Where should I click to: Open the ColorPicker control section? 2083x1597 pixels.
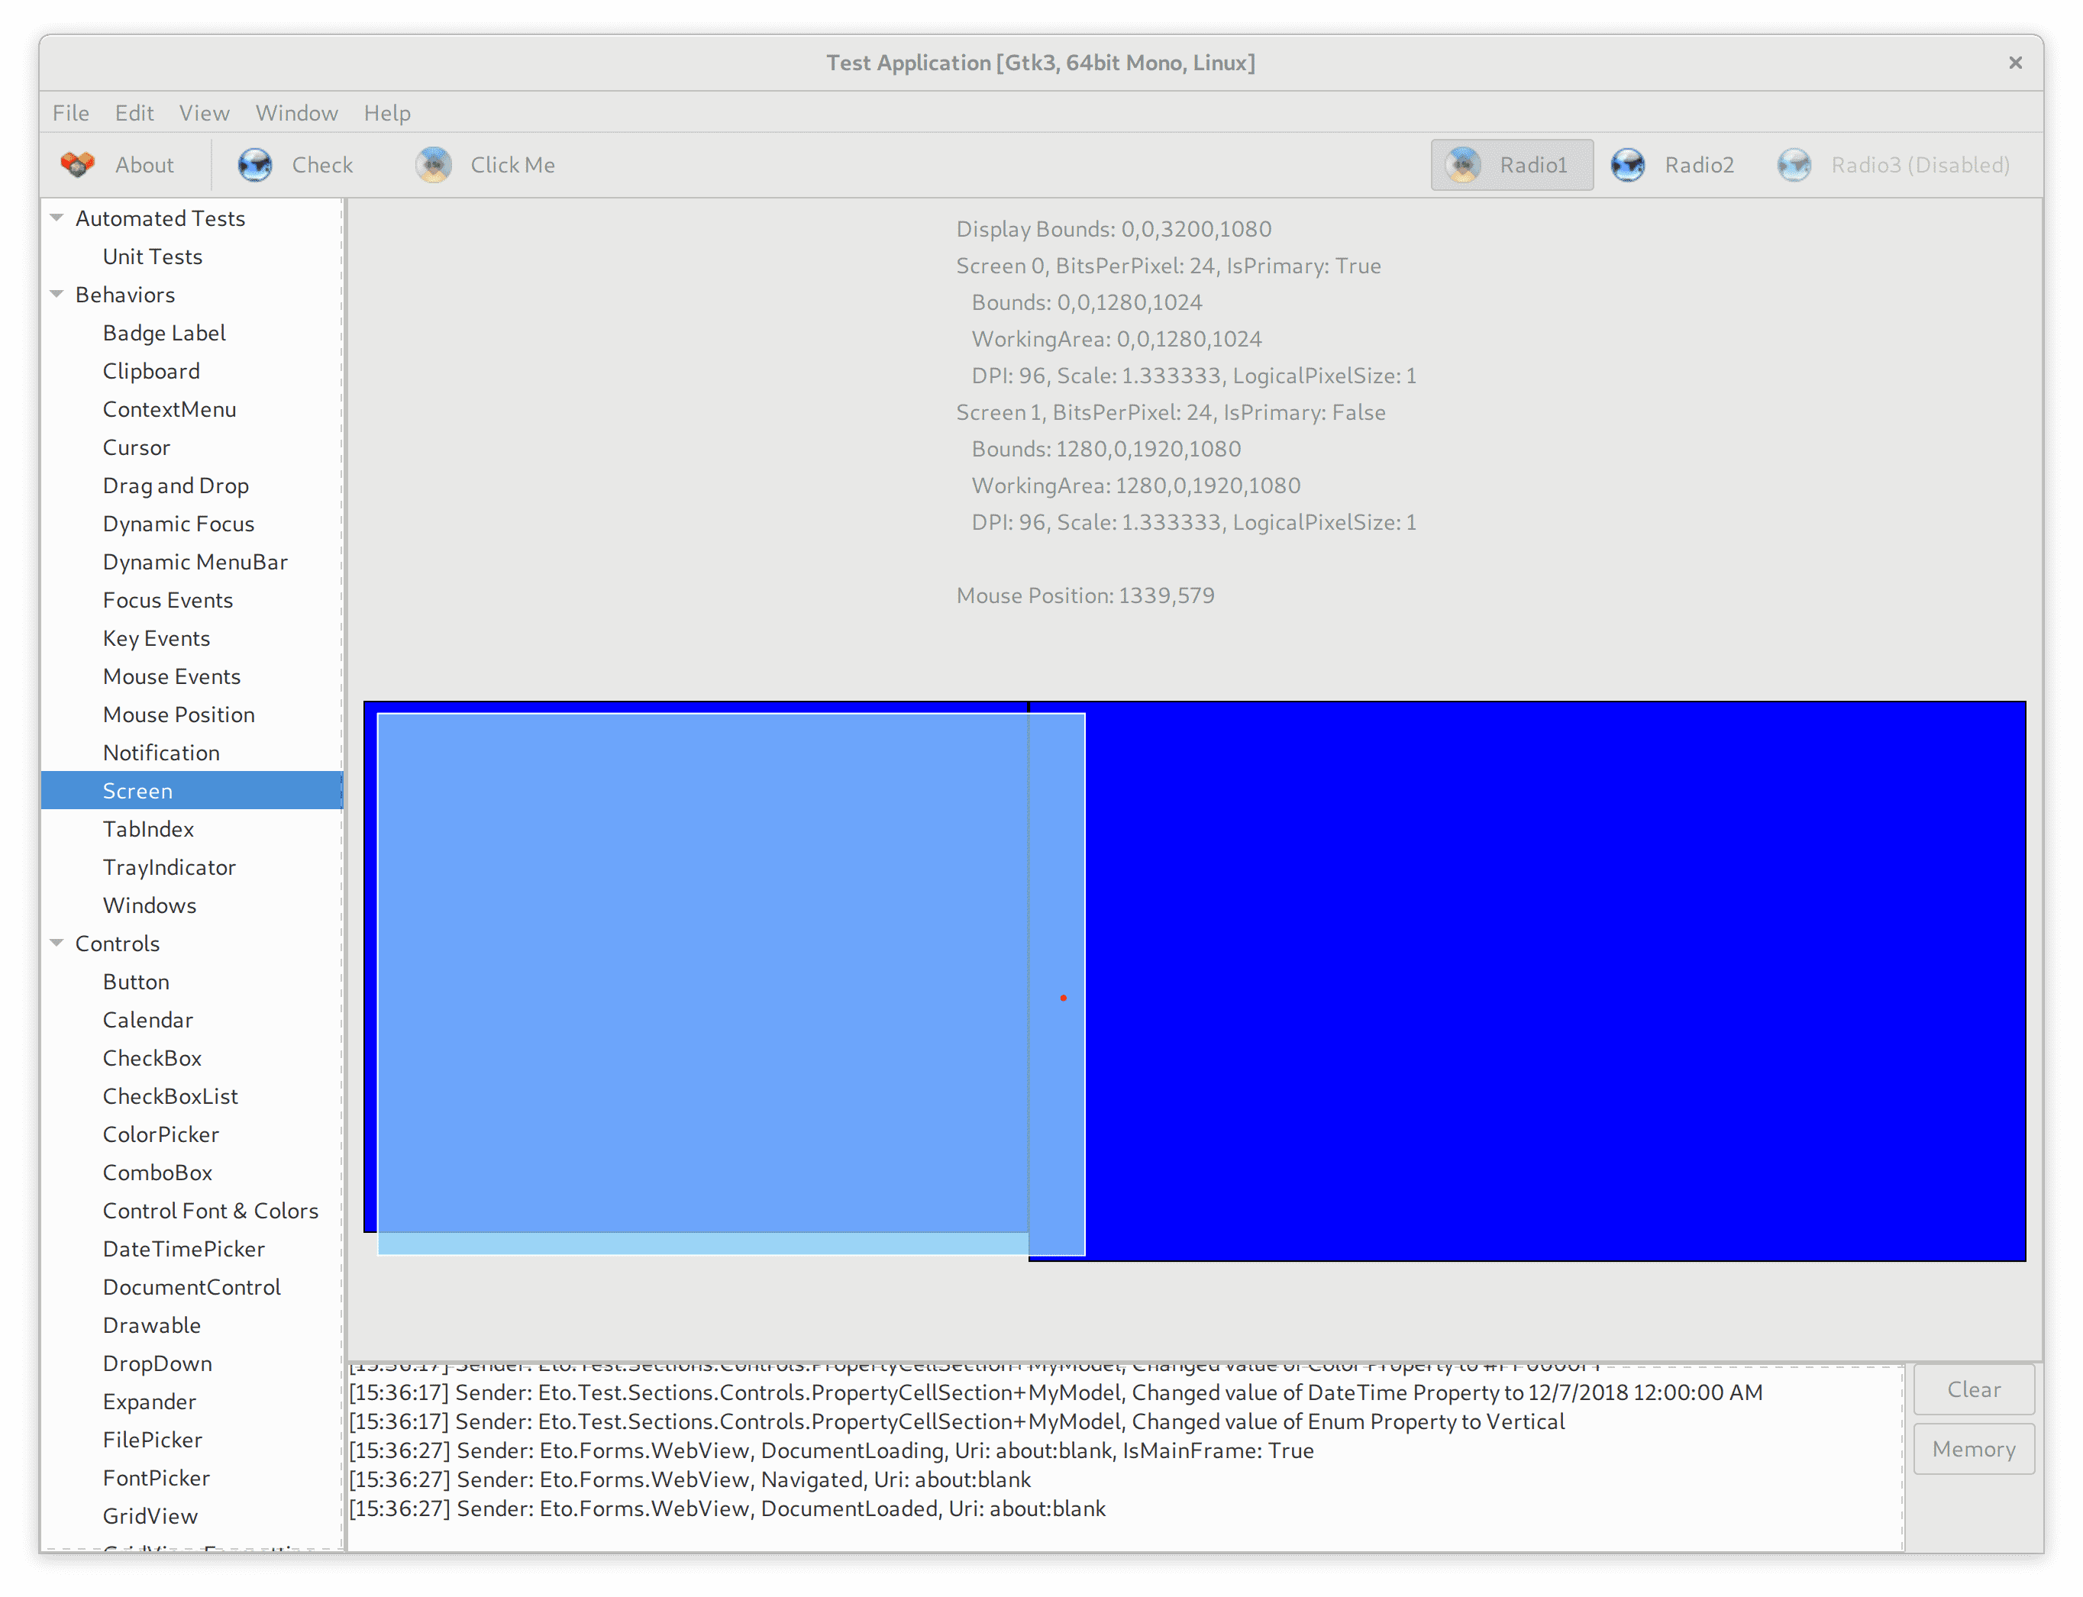[160, 1134]
